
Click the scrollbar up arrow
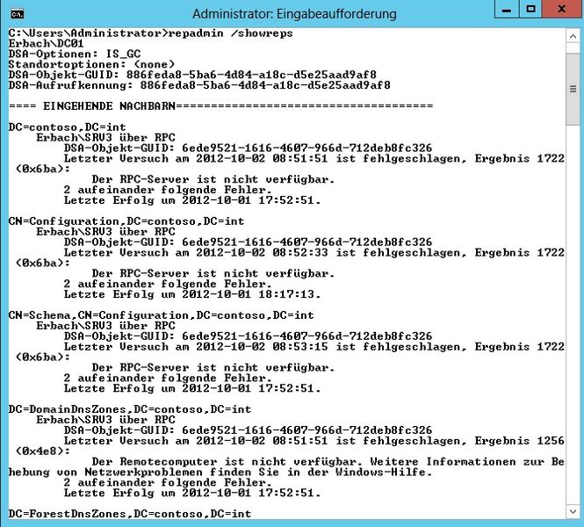pos(573,37)
